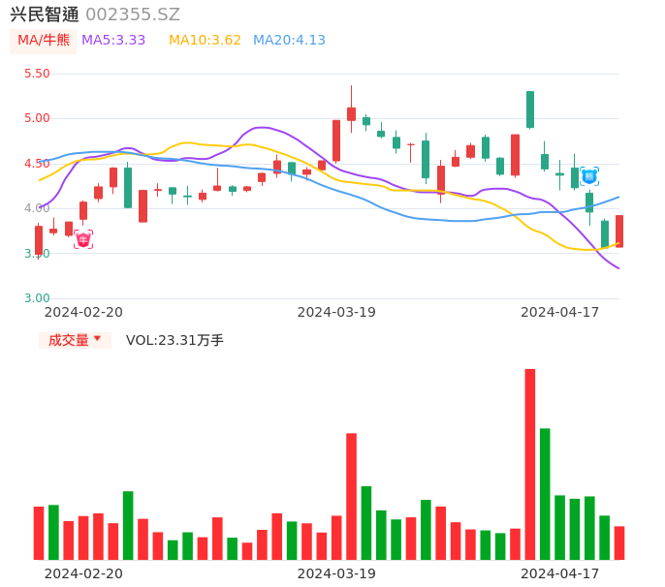Click the 5.50 price axis label
Image resolution: width=665 pixels, height=587 pixels.
pos(36,74)
